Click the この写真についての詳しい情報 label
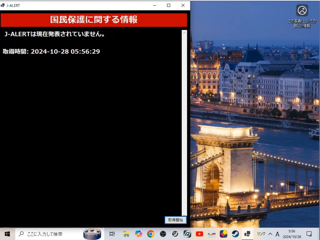The height and width of the screenshot is (240, 320). 302,23
